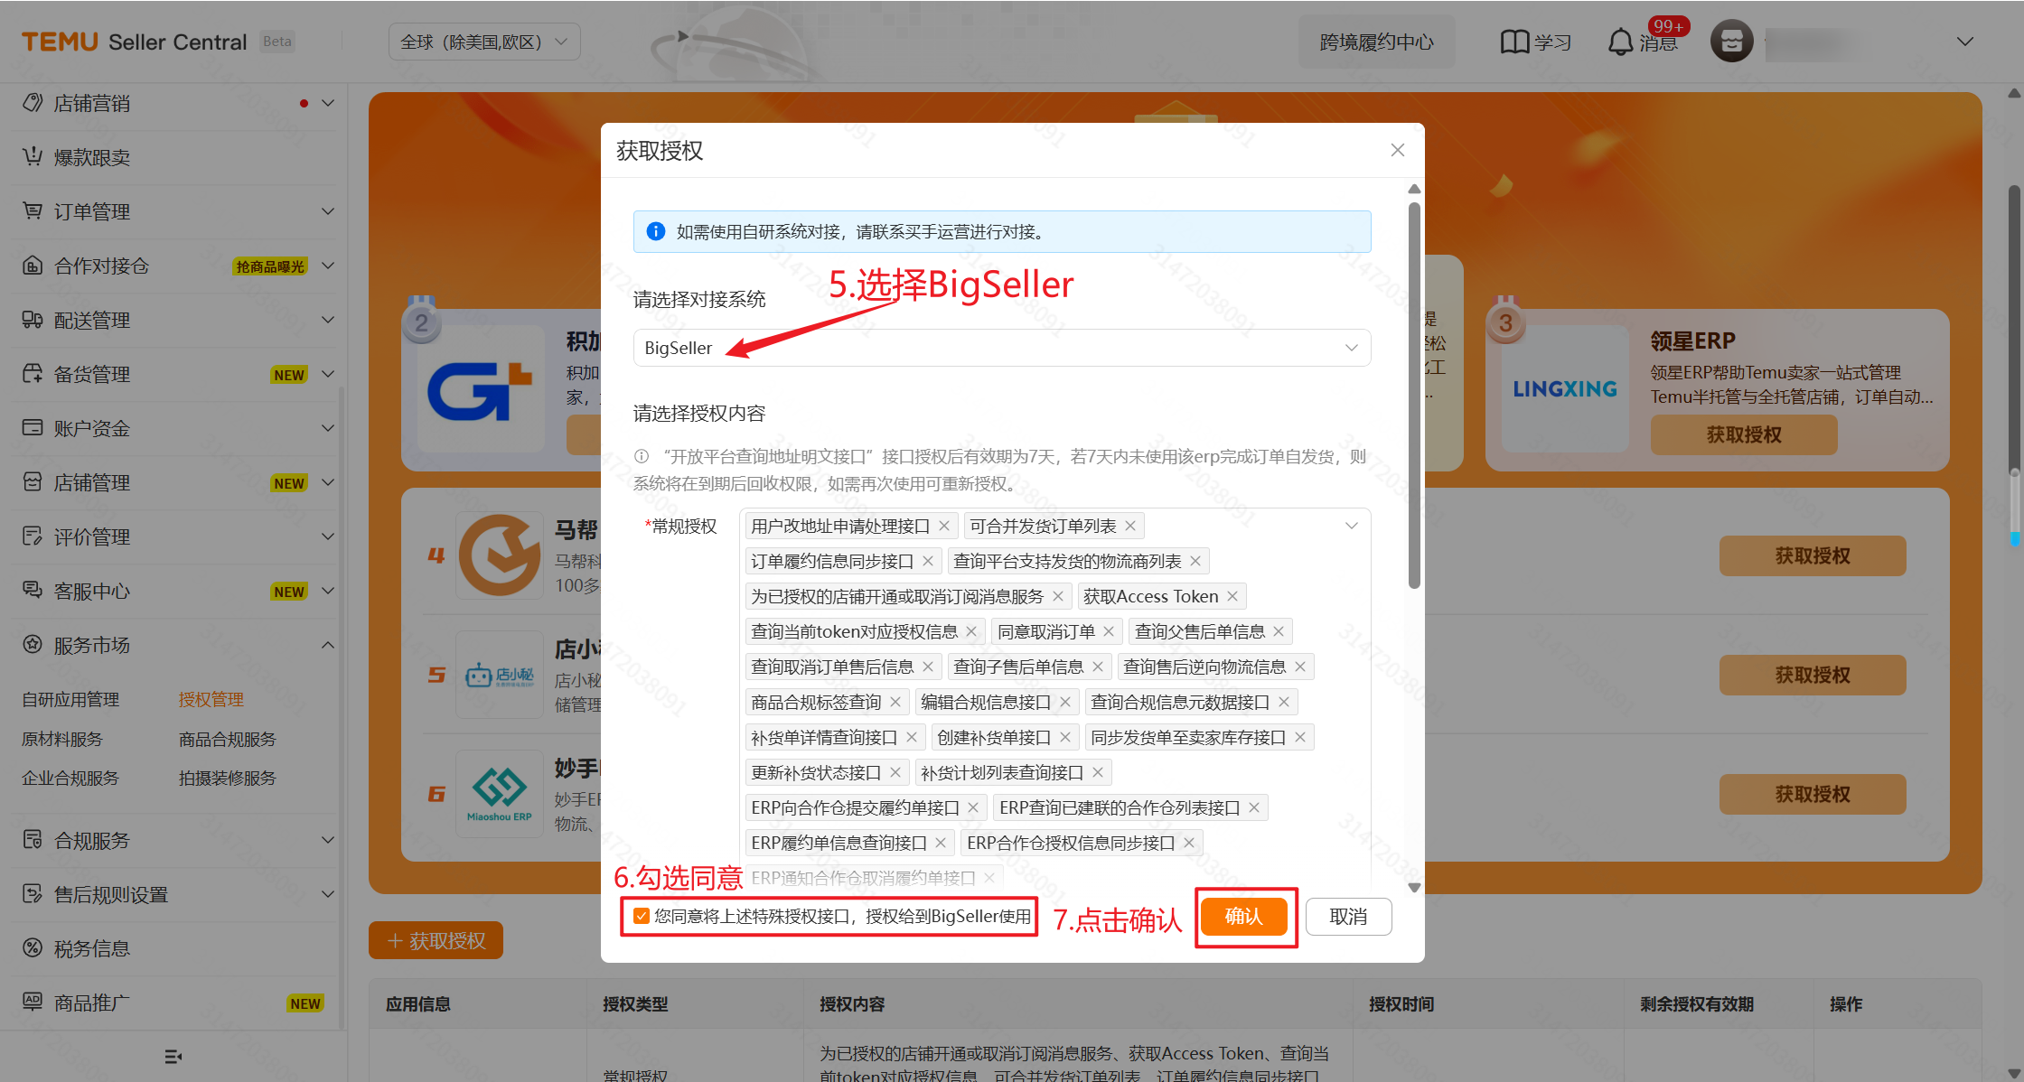This screenshot has width=2024, height=1082.
Task: Click the TEMU Seller Central logo
Action: pos(134,42)
